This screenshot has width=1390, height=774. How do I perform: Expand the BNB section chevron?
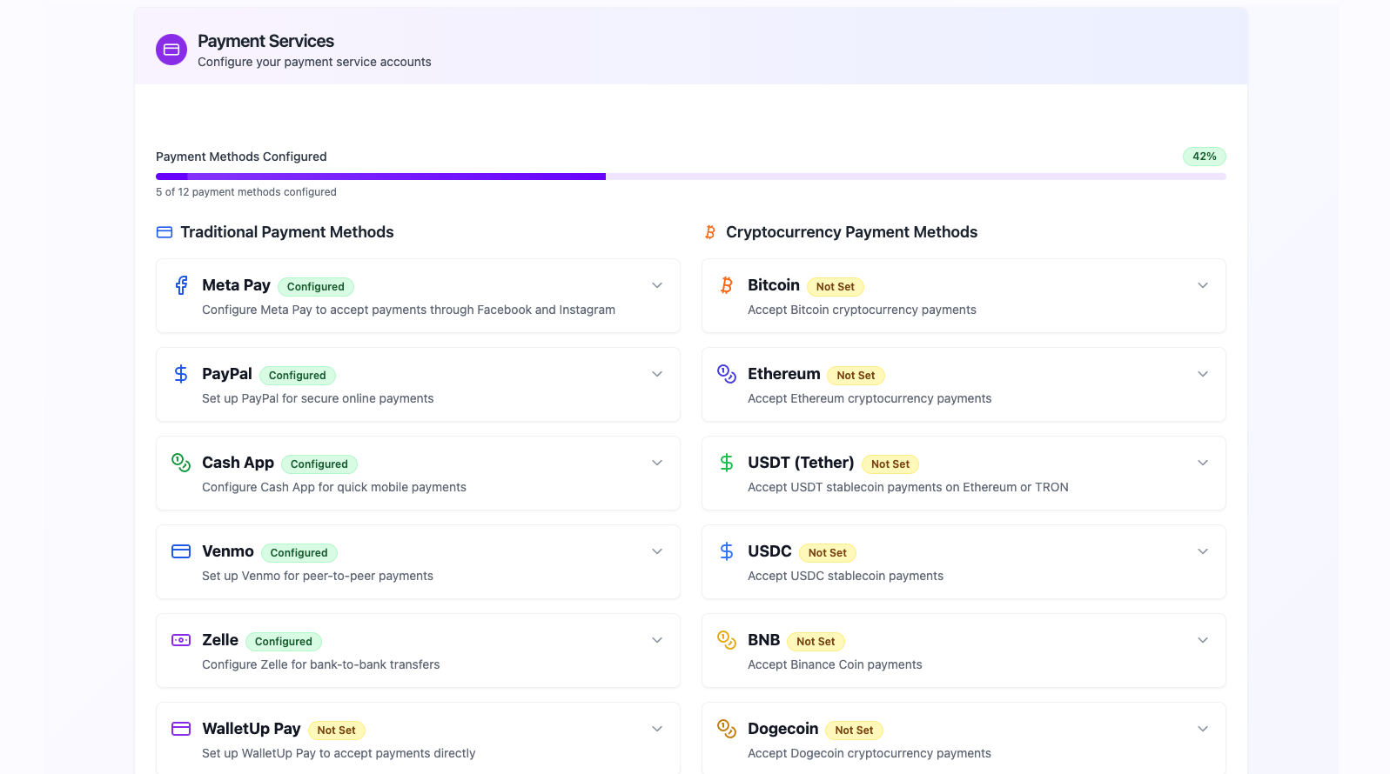click(1203, 640)
